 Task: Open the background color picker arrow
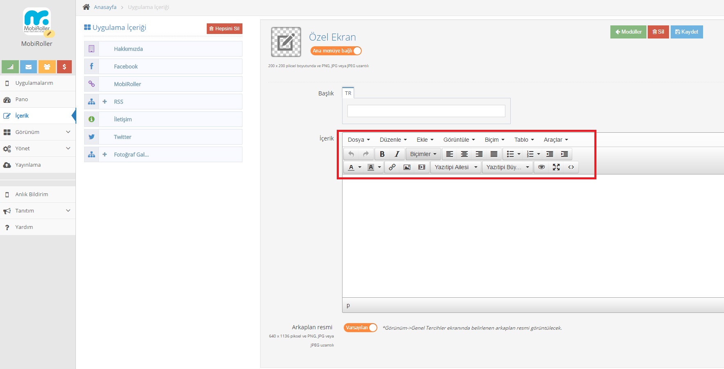pyautogui.click(x=379, y=167)
